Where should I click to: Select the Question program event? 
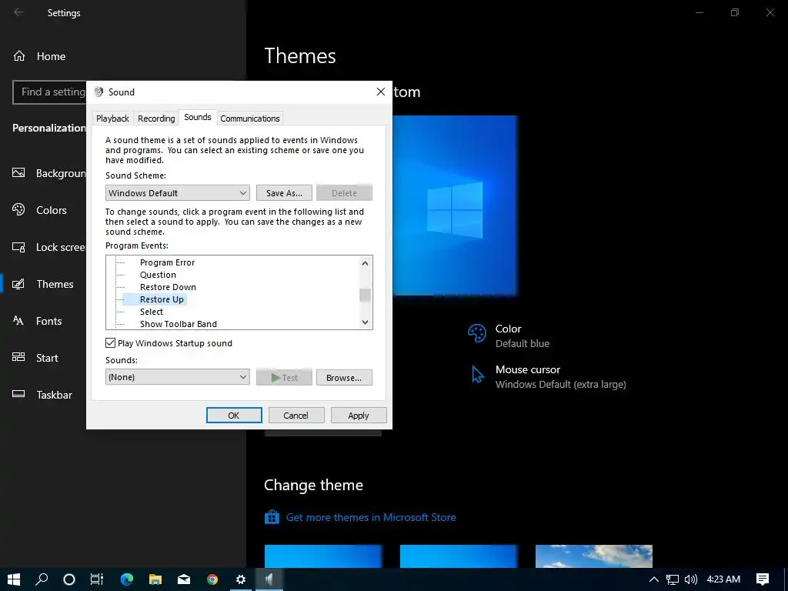click(158, 275)
